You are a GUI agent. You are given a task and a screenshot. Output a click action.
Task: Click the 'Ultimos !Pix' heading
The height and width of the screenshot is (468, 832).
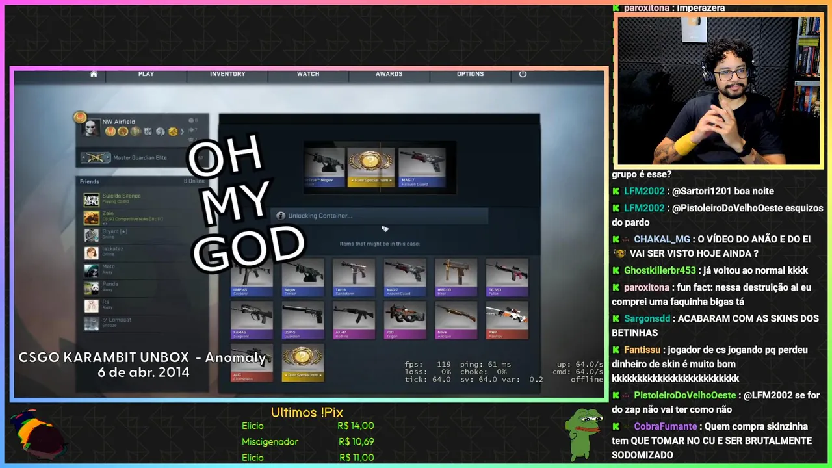click(307, 412)
